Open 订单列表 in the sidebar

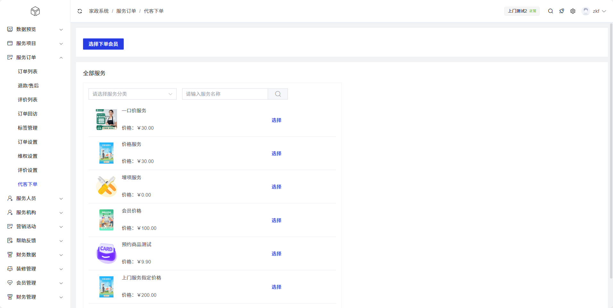click(x=28, y=72)
